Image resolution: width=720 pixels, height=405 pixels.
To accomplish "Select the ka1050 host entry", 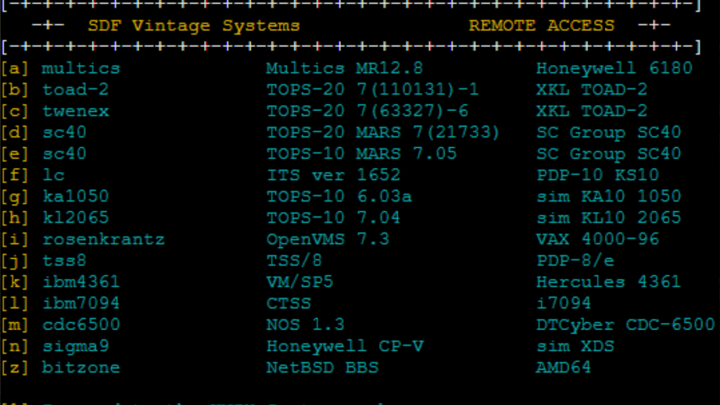I will 75,197.
